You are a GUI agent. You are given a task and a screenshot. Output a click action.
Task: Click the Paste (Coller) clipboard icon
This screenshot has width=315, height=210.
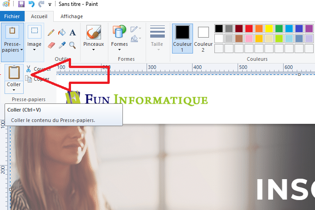pyautogui.click(x=14, y=73)
